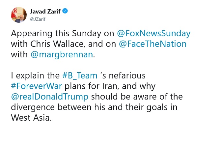Go to the @realDonaldTrump mention
221x149 pixels.
tap(50, 97)
